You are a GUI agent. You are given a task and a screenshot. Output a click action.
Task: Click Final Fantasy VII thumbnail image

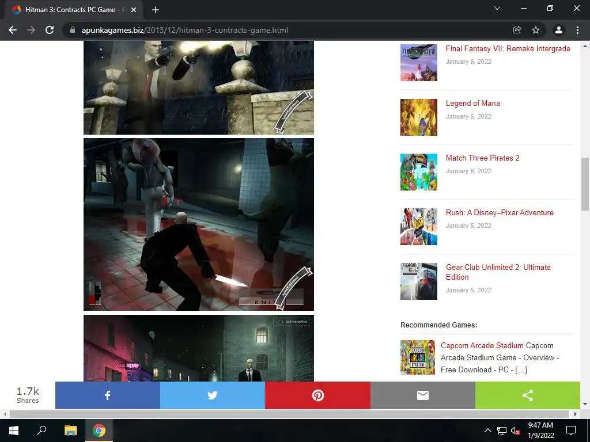pos(419,62)
